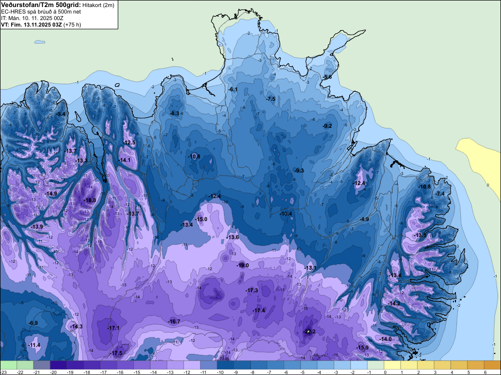Click the -5.6 temperature label
The image size is (501, 375).
(x=327, y=77)
